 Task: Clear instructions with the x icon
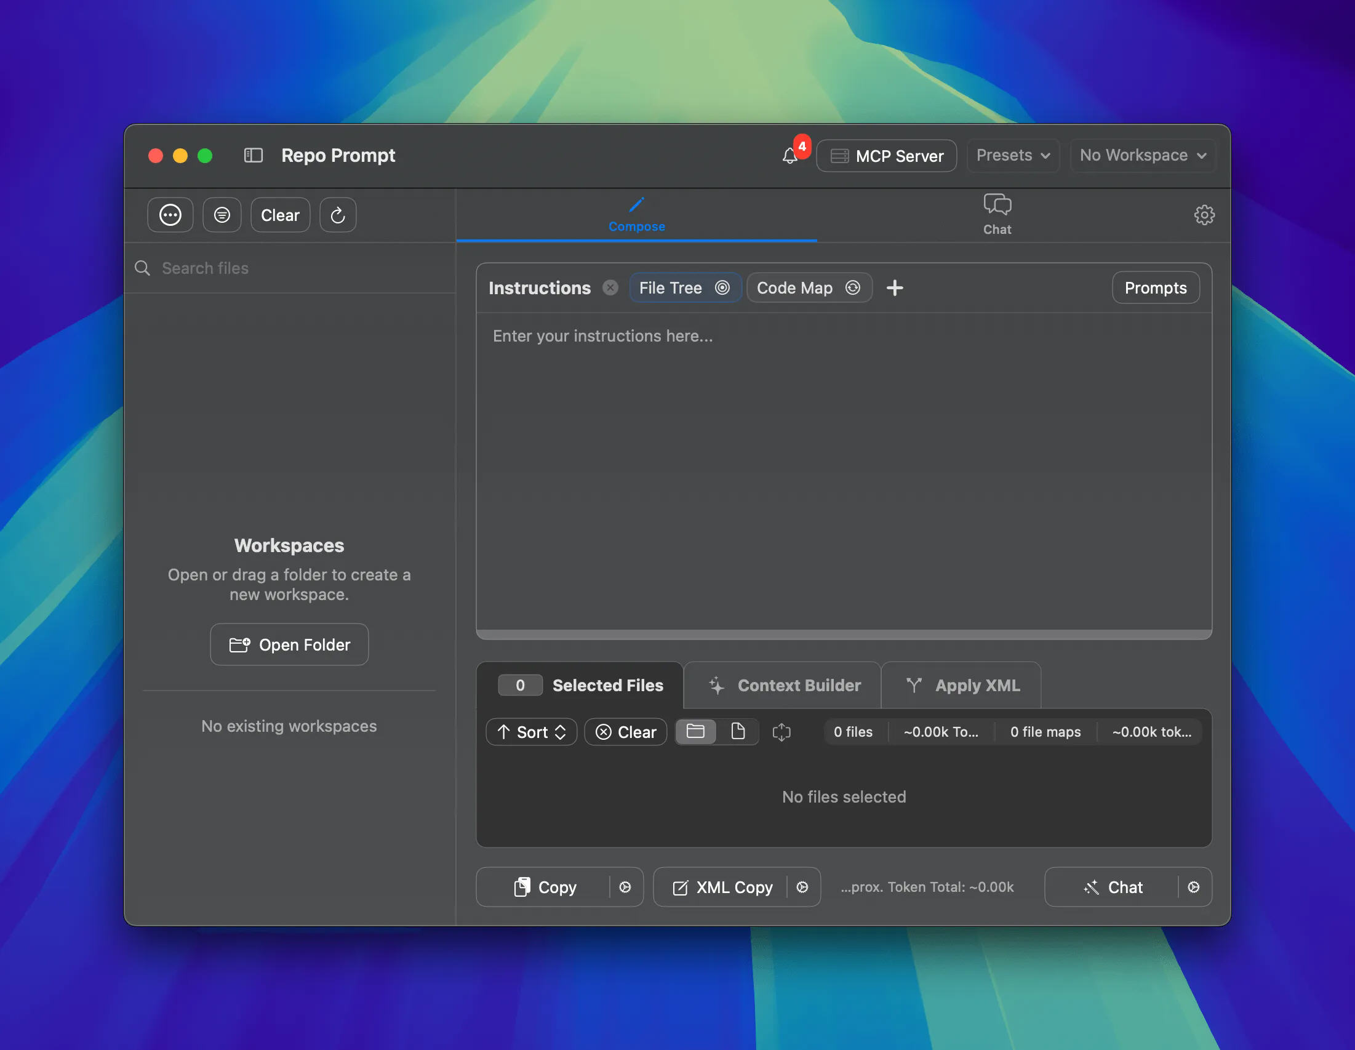(610, 288)
